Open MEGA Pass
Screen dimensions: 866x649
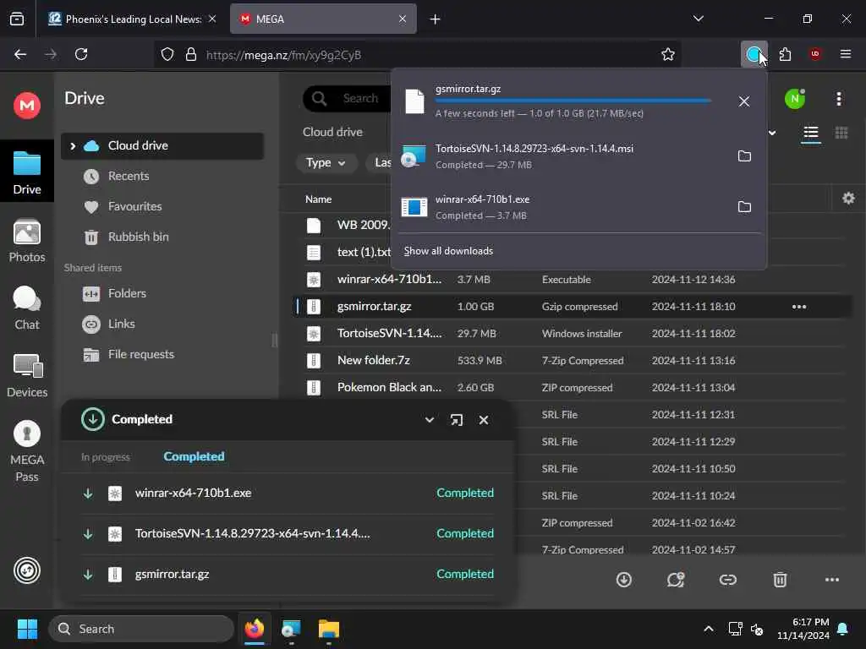[x=26, y=451]
